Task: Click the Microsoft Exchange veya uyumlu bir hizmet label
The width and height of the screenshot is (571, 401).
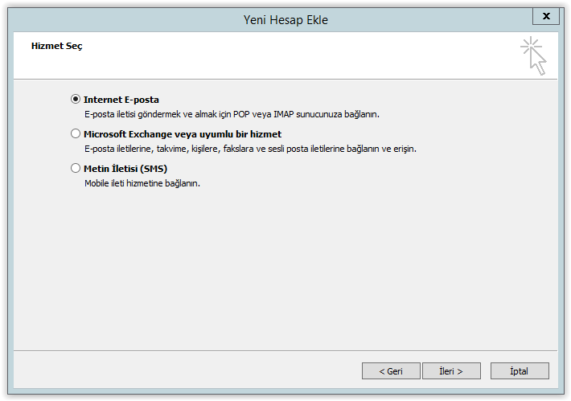Action: (x=183, y=134)
